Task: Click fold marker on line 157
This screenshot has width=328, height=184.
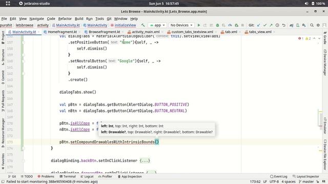Action: click(24, 42)
